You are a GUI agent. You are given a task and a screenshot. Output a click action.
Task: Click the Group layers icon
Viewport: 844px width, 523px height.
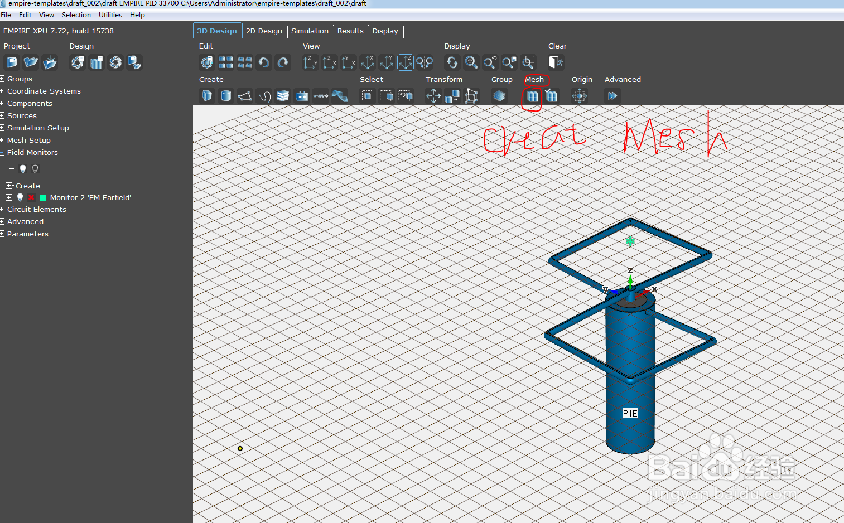(x=499, y=96)
